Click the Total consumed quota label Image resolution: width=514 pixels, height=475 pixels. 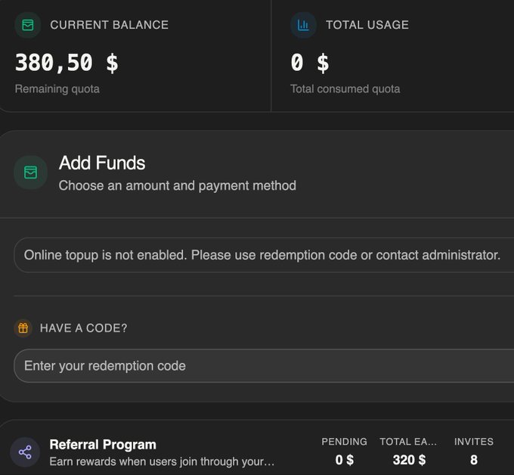[x=345, y=89]
